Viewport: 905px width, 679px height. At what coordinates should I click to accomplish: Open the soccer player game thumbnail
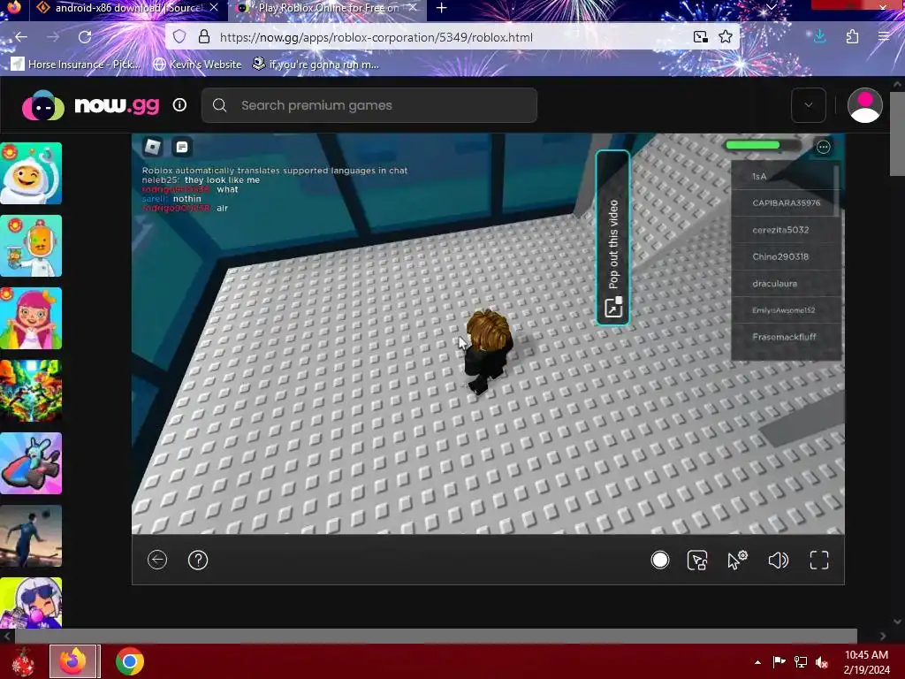pyautogui.click(x=31, y=536)
